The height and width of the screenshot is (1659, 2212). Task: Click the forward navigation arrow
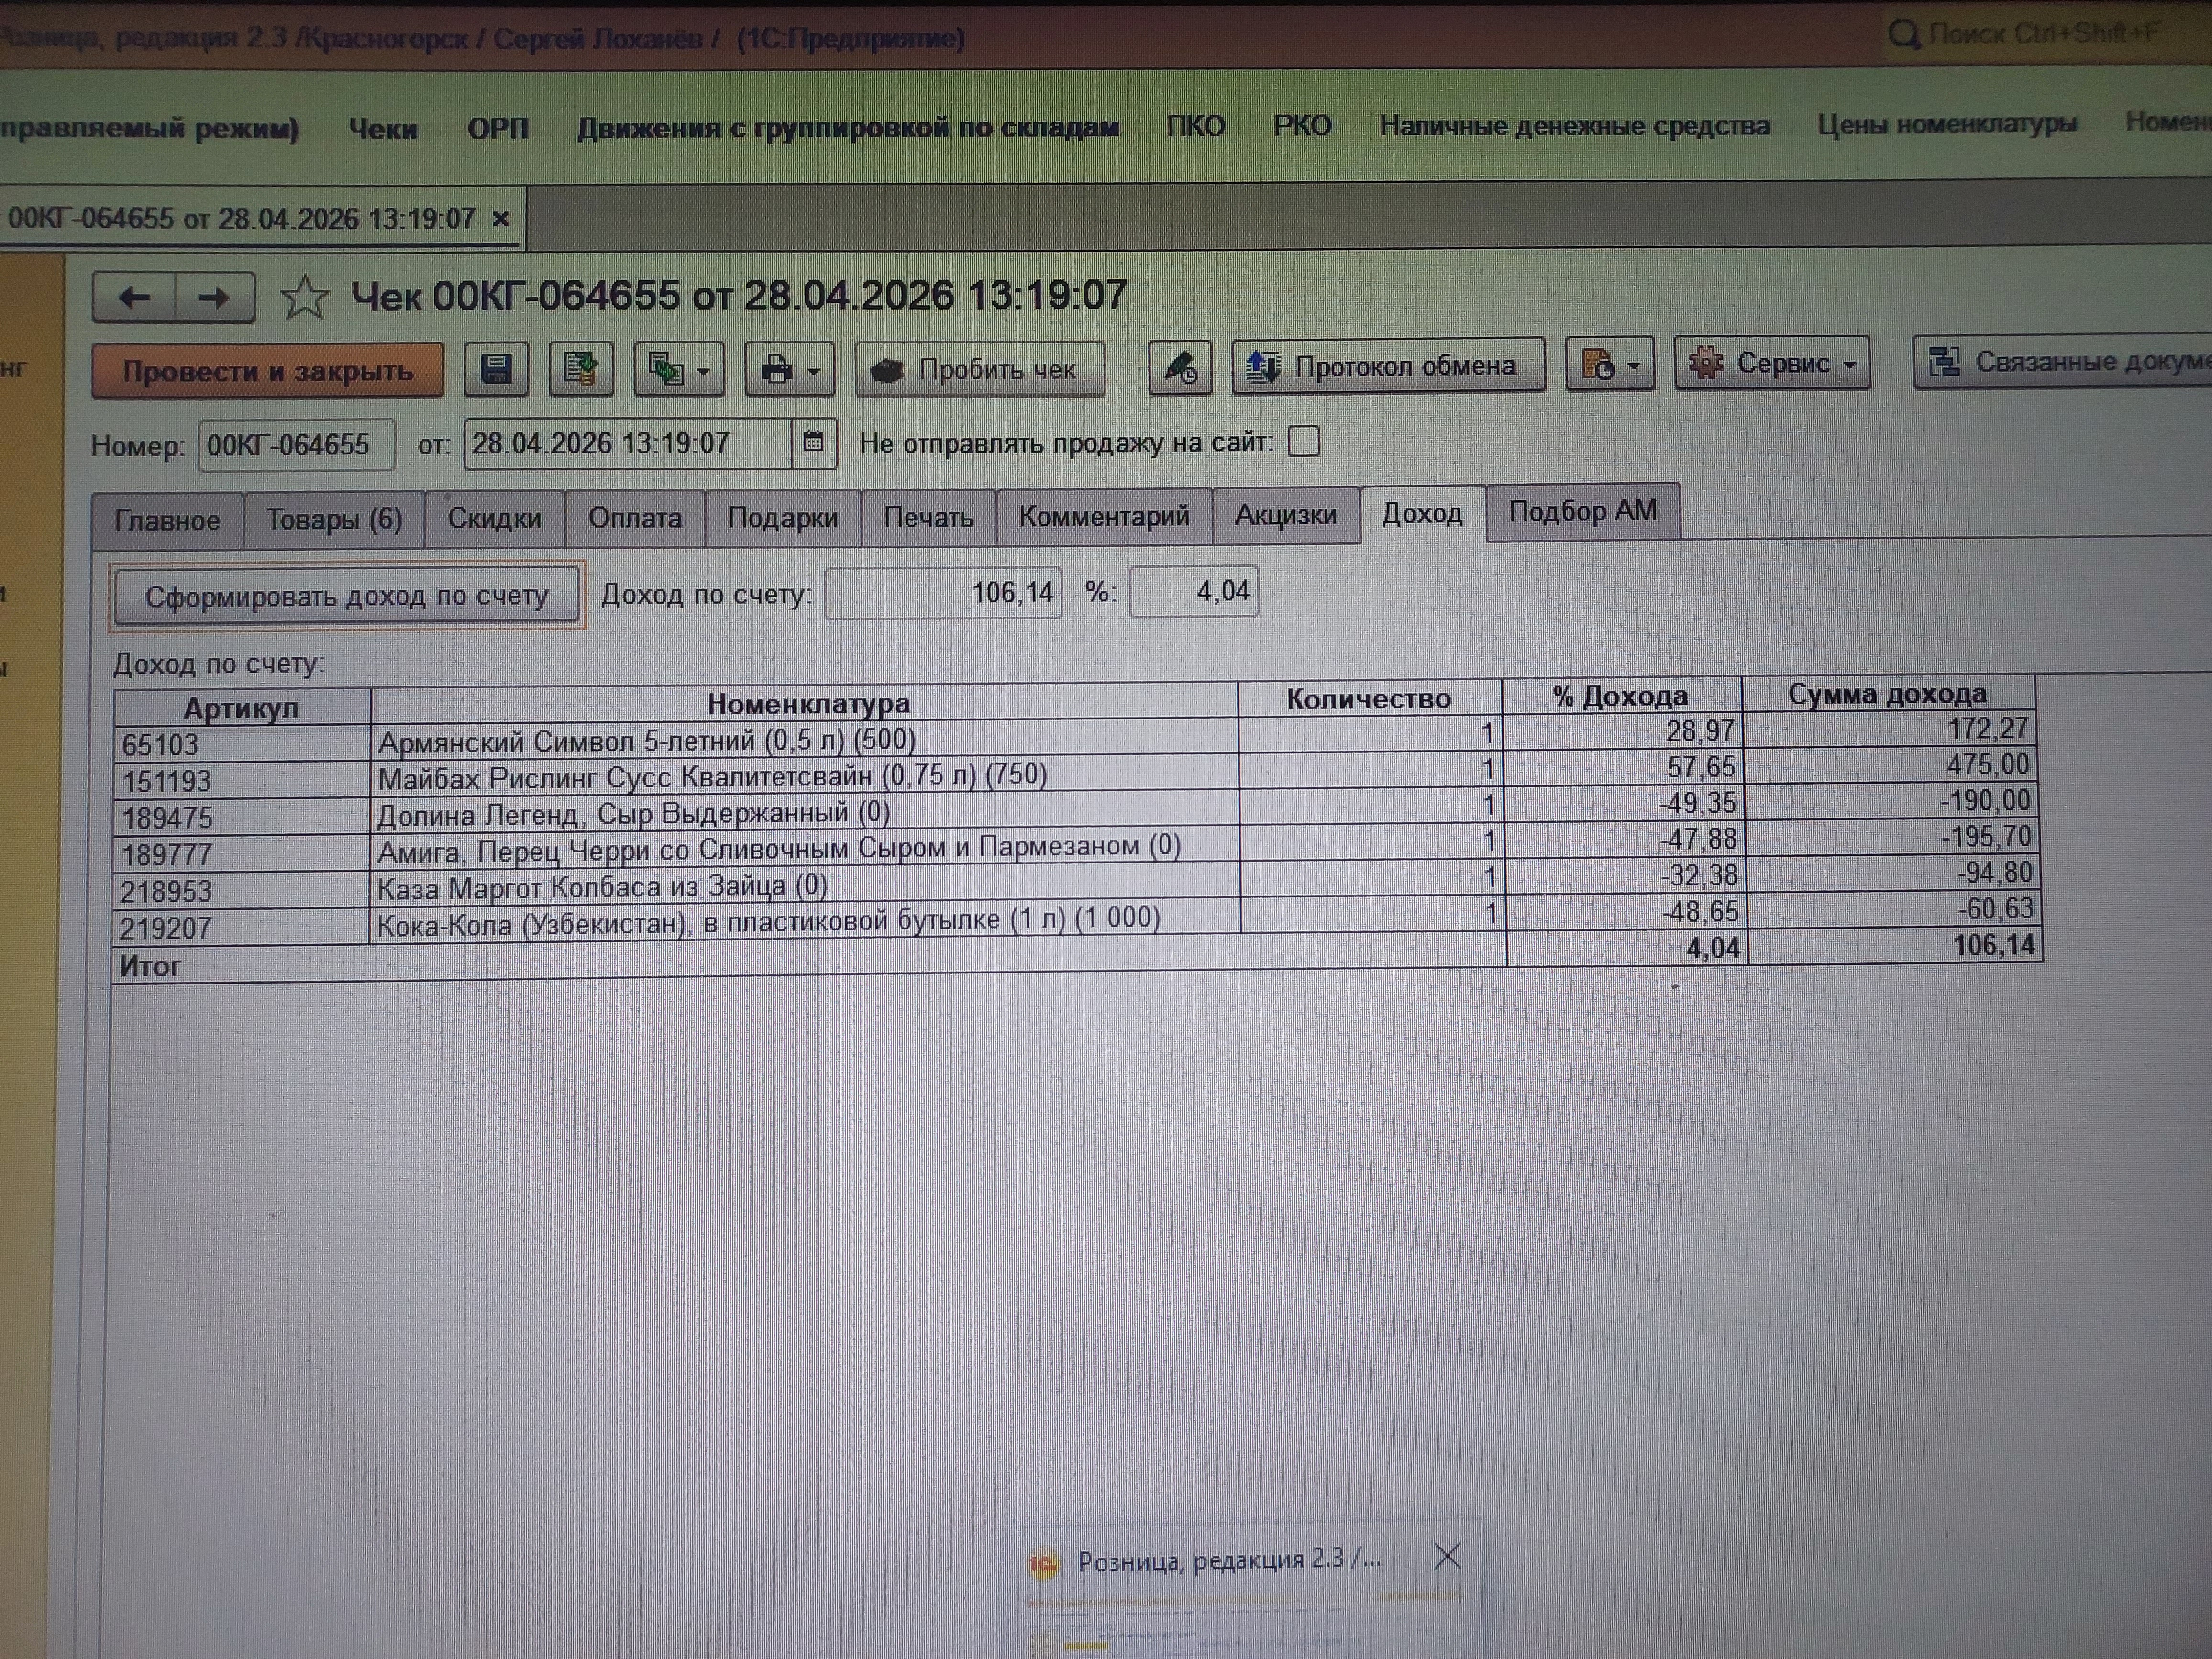coord(213,297)
